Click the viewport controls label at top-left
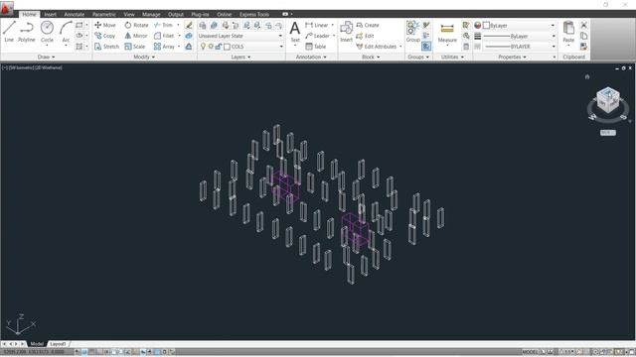Viewport: 636px width, 357px height. pos(32,67)
